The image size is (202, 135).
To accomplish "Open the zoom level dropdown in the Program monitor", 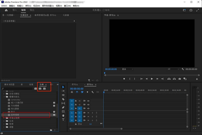I will coord(128,69).
